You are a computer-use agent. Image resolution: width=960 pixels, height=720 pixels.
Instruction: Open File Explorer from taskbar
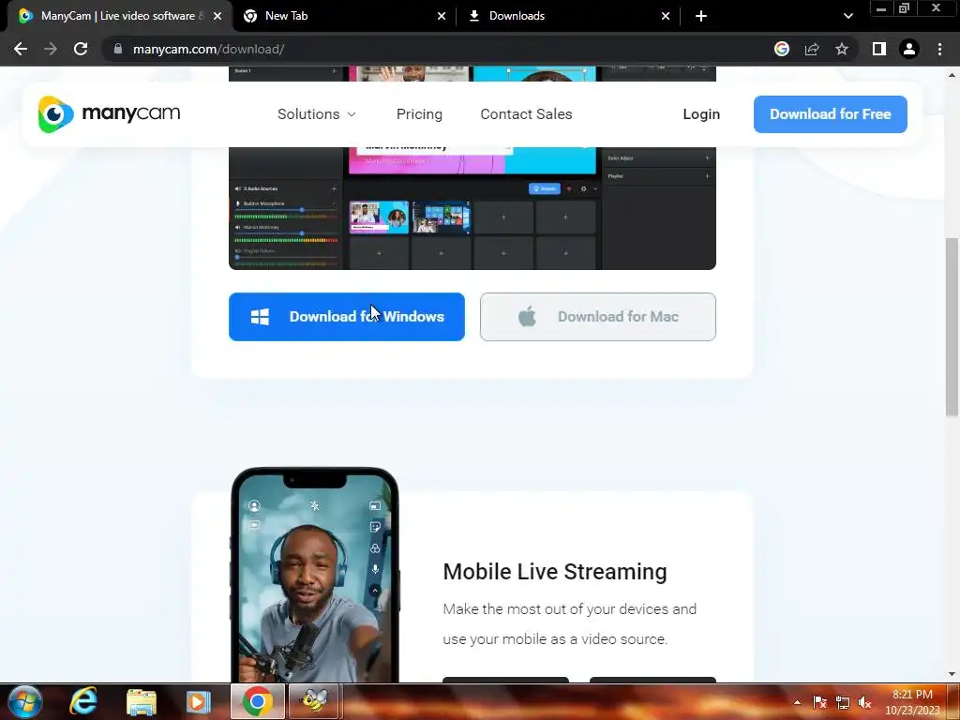point(142,701)
